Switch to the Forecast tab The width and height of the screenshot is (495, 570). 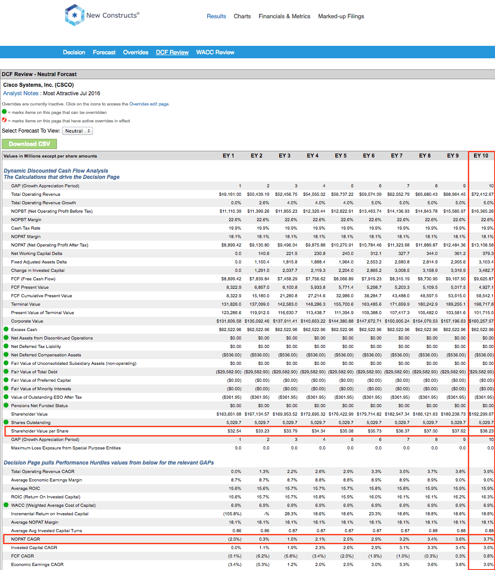click(x=104, y=52)
